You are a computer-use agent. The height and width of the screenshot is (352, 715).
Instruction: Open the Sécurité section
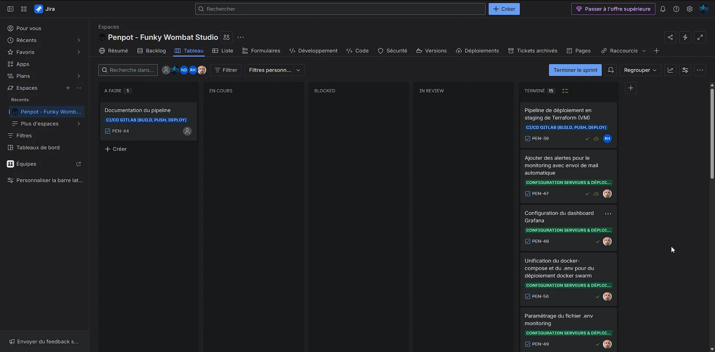392,51
